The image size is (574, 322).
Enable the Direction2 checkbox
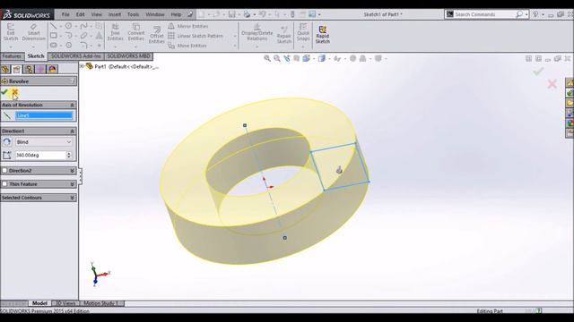pyautogui.click(x=4, y=171)
